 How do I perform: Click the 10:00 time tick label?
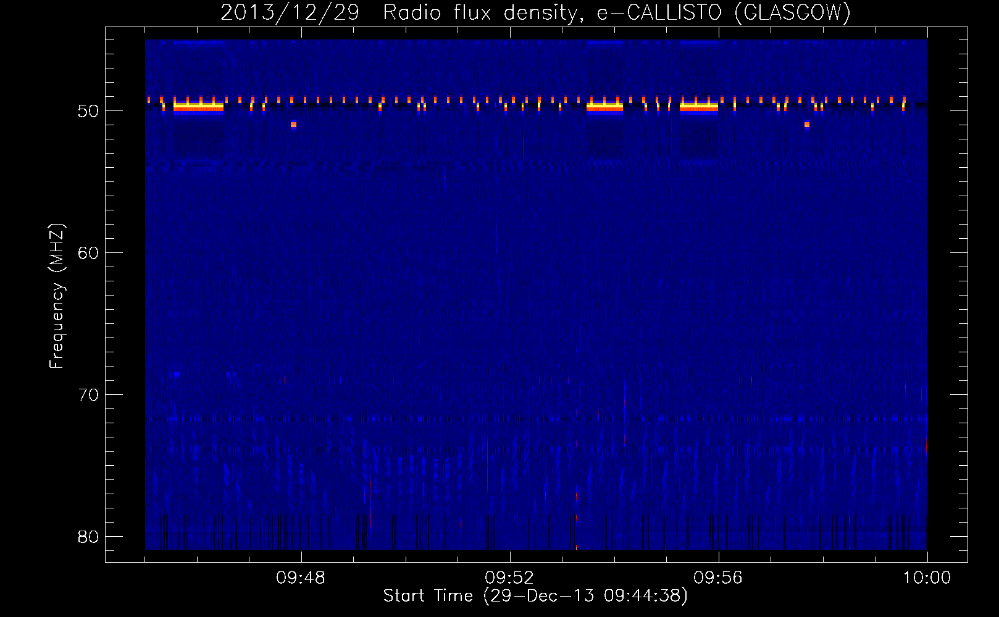[927, 578]
